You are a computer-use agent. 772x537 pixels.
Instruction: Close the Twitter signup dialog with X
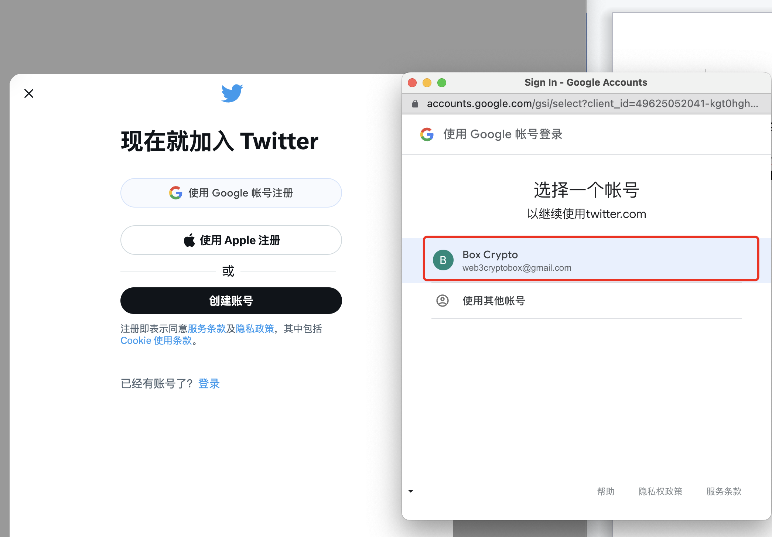tap(29, 93)
